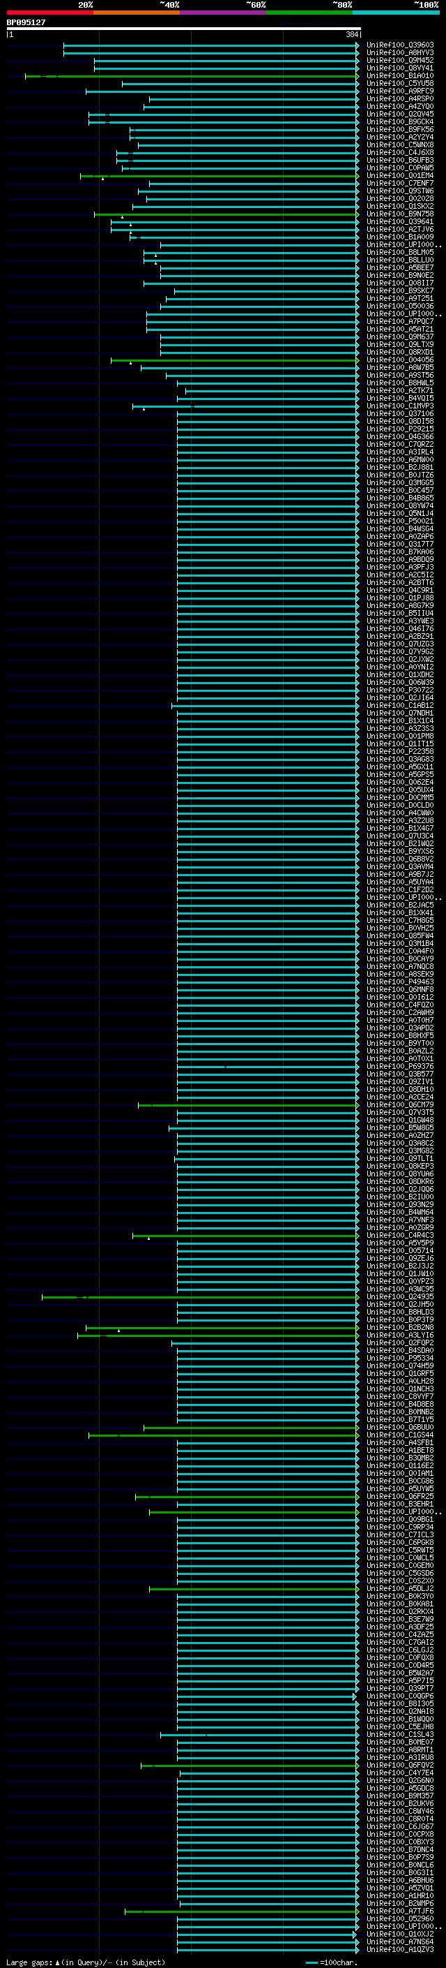Click the orange ~40% identity legend bar
This screenshot has width=446, height=1968.
(x=137, y=13)
